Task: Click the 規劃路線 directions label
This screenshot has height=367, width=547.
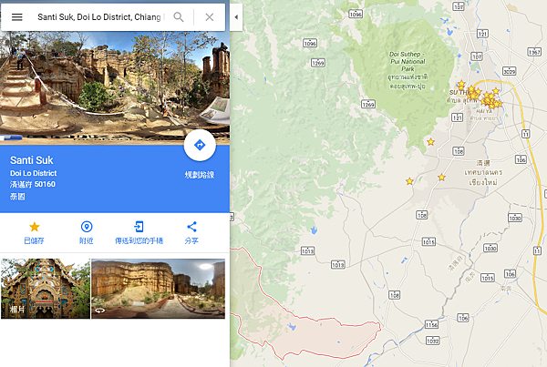Action: click(x=200, y=175)
